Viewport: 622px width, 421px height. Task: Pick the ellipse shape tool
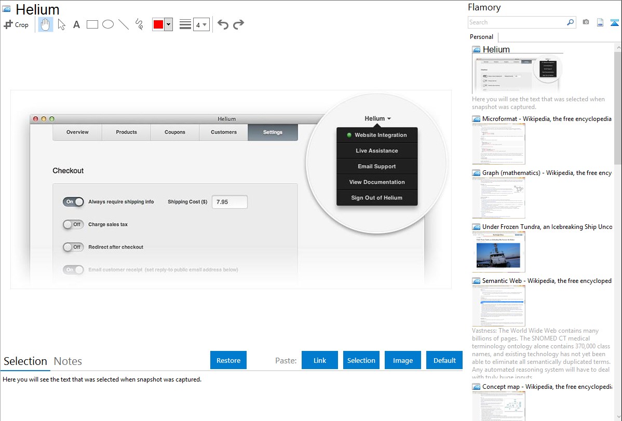[108, 24]
